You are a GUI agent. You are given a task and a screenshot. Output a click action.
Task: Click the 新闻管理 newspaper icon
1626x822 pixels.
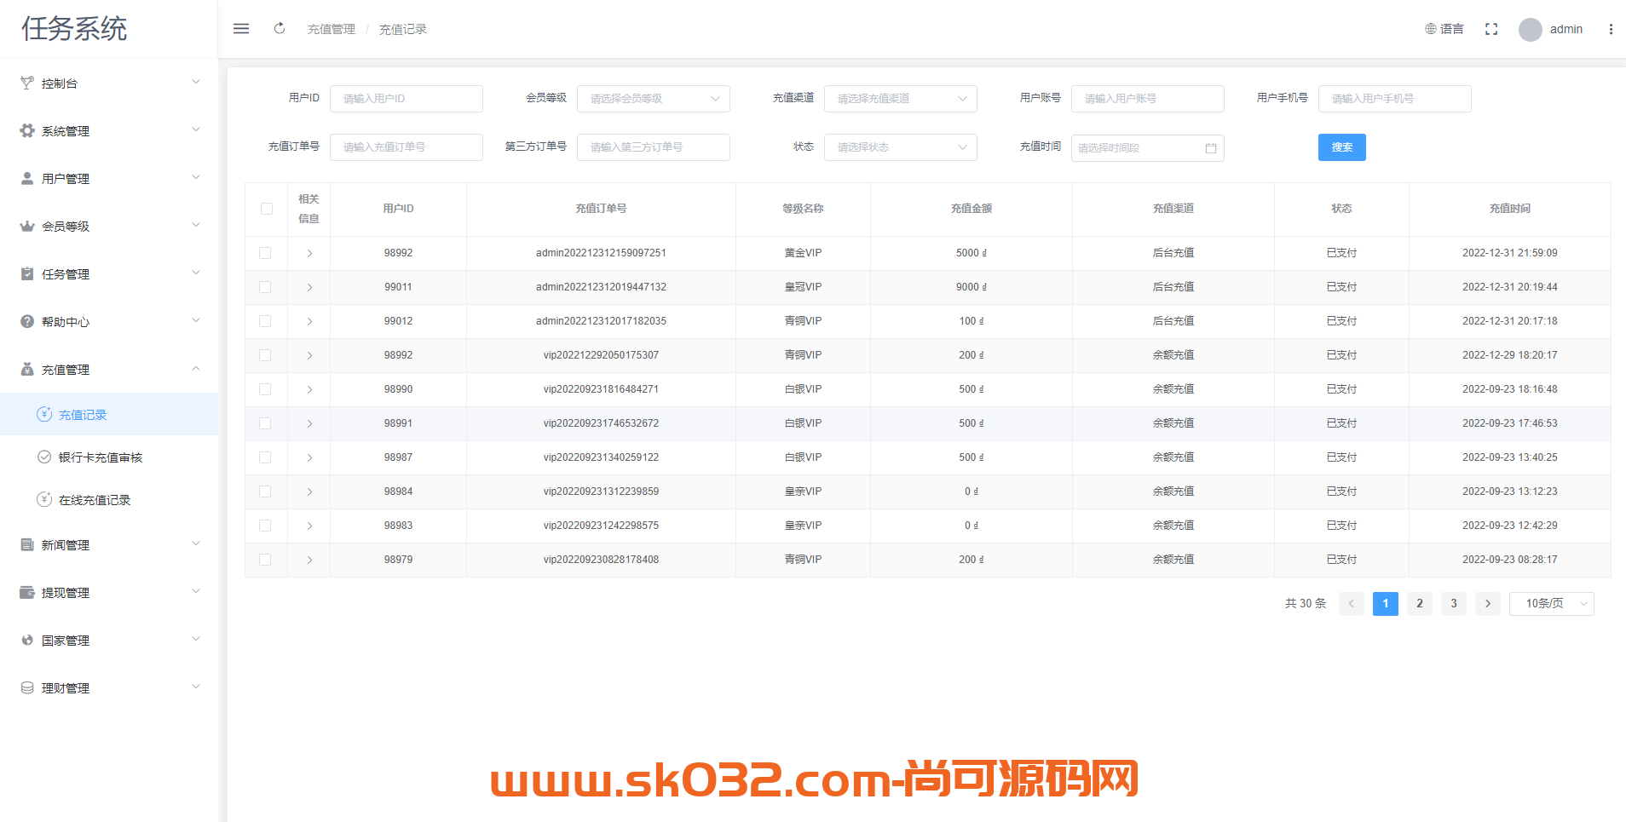pos(27,545)
